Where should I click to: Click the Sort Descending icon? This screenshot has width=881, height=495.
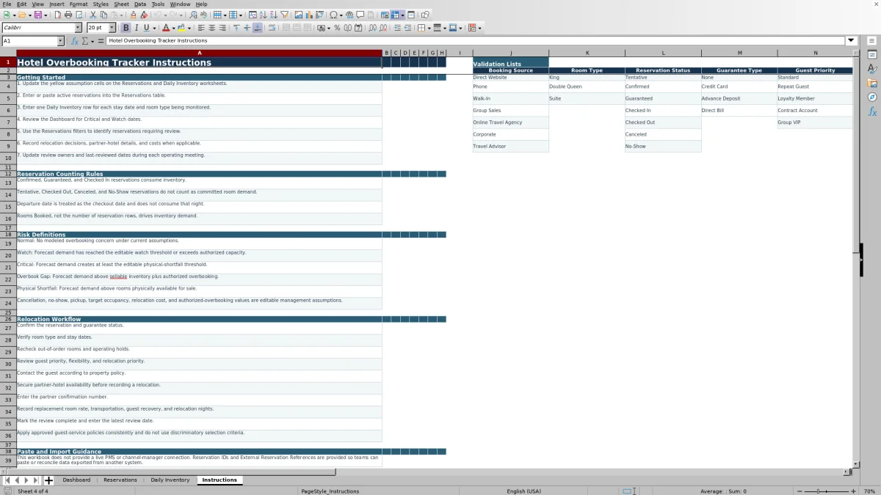pyautogui.click(x=273, y=15)
